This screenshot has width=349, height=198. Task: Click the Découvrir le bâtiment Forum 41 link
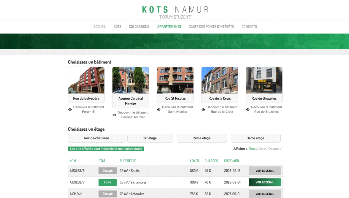pyautogui.click(x=88, y=109)
